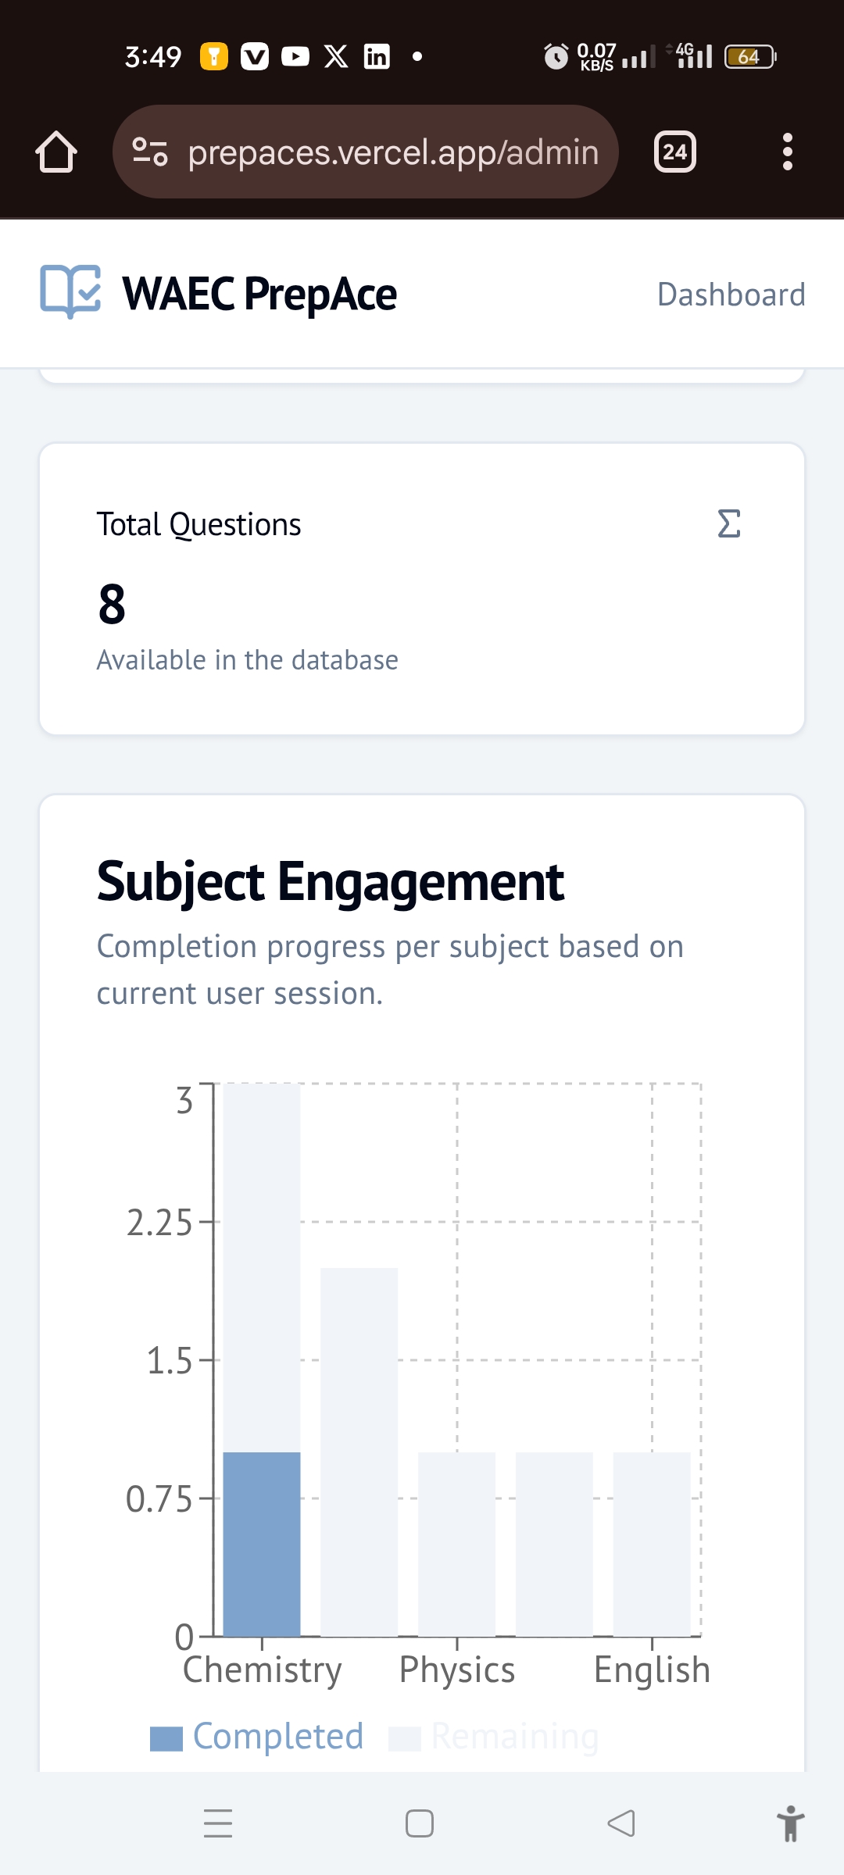Open Android recent apps menu button

[218, 1823]
